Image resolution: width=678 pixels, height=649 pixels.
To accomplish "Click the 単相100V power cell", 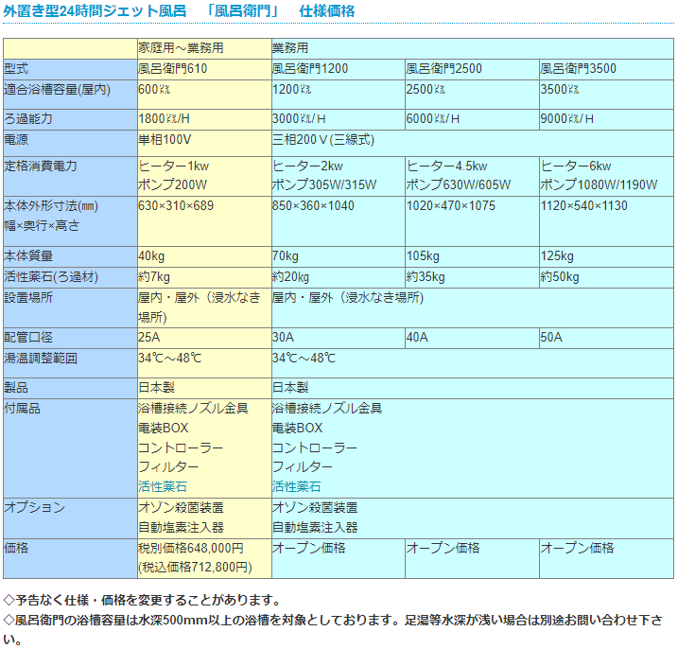I will point(204,143).
